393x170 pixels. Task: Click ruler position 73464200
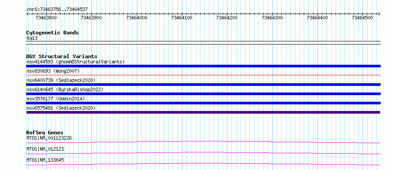227,18
